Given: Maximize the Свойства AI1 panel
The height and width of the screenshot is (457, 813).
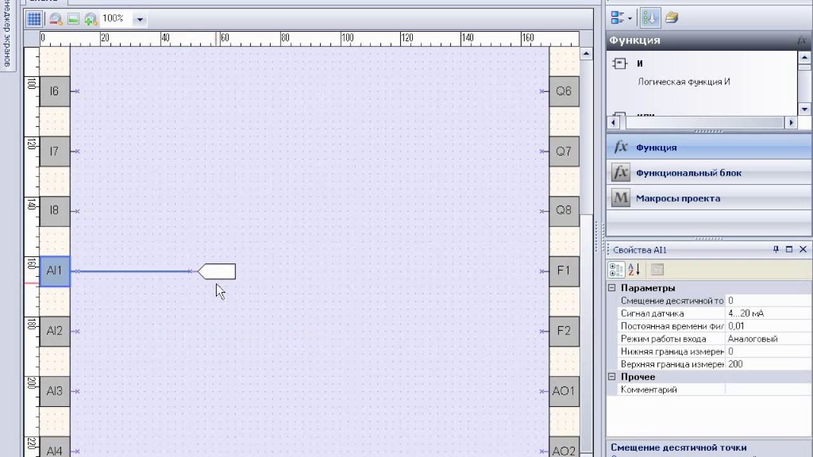Looking at the screenshot, I should pos(789,249).
